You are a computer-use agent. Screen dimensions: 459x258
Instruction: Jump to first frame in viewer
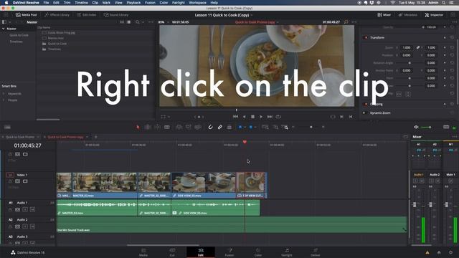pyautogui.click(x=235, y=116)
